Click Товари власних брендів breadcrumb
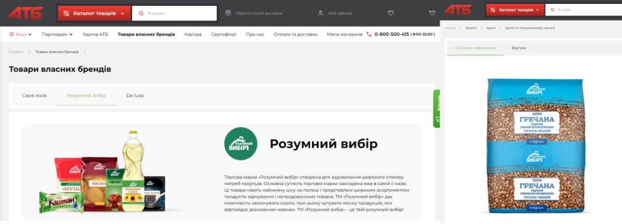Screen dimensions: 622x224 click(57, 52)
